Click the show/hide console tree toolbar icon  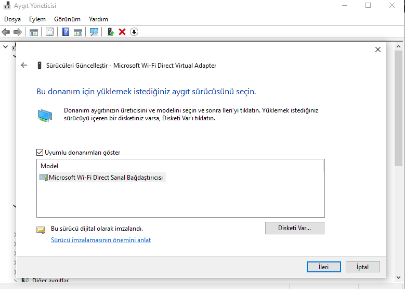[34, 32]
